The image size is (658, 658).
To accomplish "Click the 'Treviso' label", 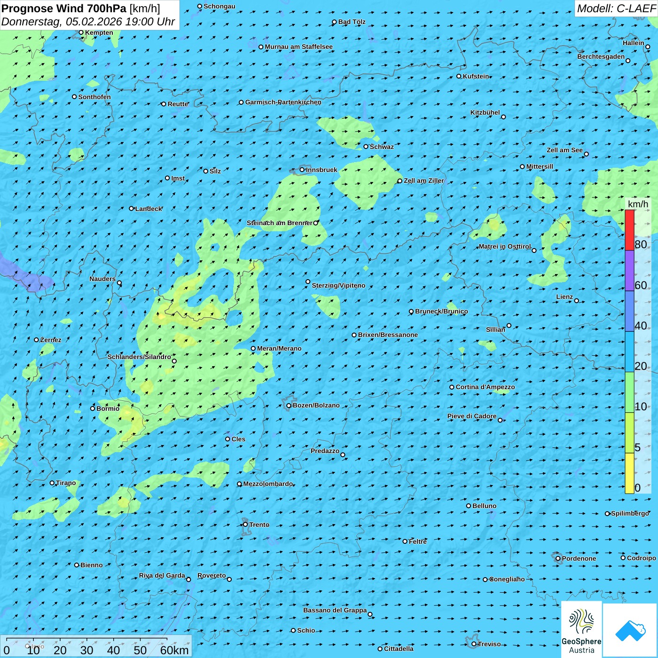I will [489, 644].
